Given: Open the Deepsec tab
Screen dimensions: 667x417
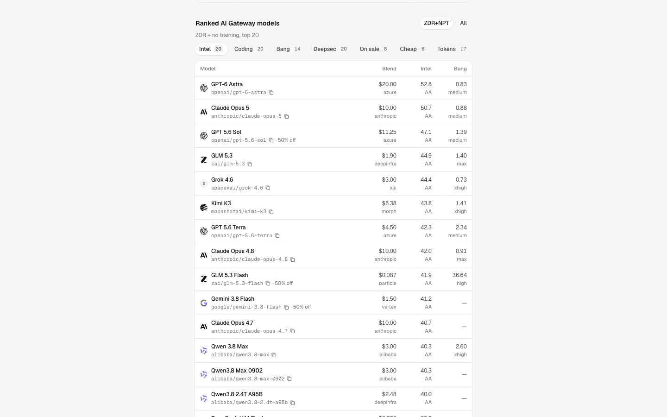Looking at the screenshot, I should point(330,49).
